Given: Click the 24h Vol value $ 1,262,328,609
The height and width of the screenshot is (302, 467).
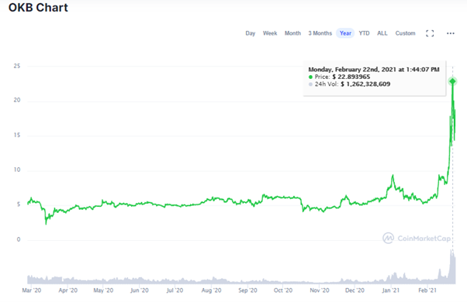Looking at the screenshot, I should (x=365, y=84).
